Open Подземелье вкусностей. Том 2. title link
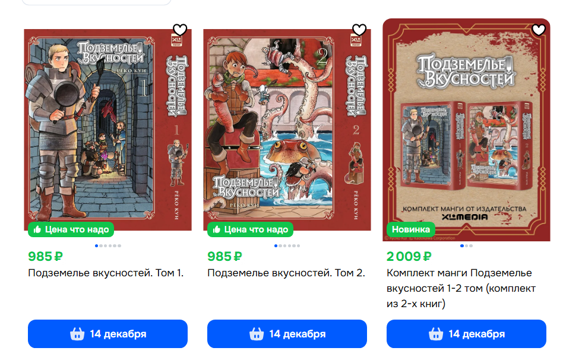 coord(286,273)
